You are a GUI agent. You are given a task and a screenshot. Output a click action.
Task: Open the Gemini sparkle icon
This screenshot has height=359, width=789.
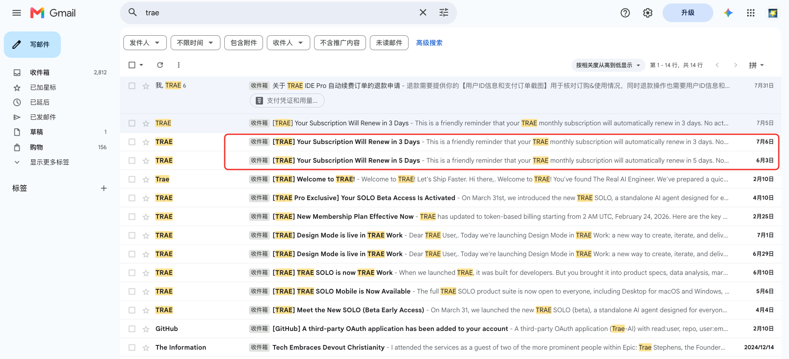728,13
